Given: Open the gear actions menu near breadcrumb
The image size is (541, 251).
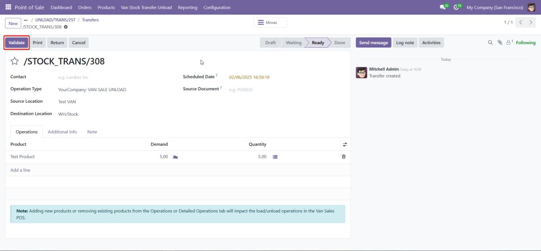Looking at the screenshot, I should (66, 27).
